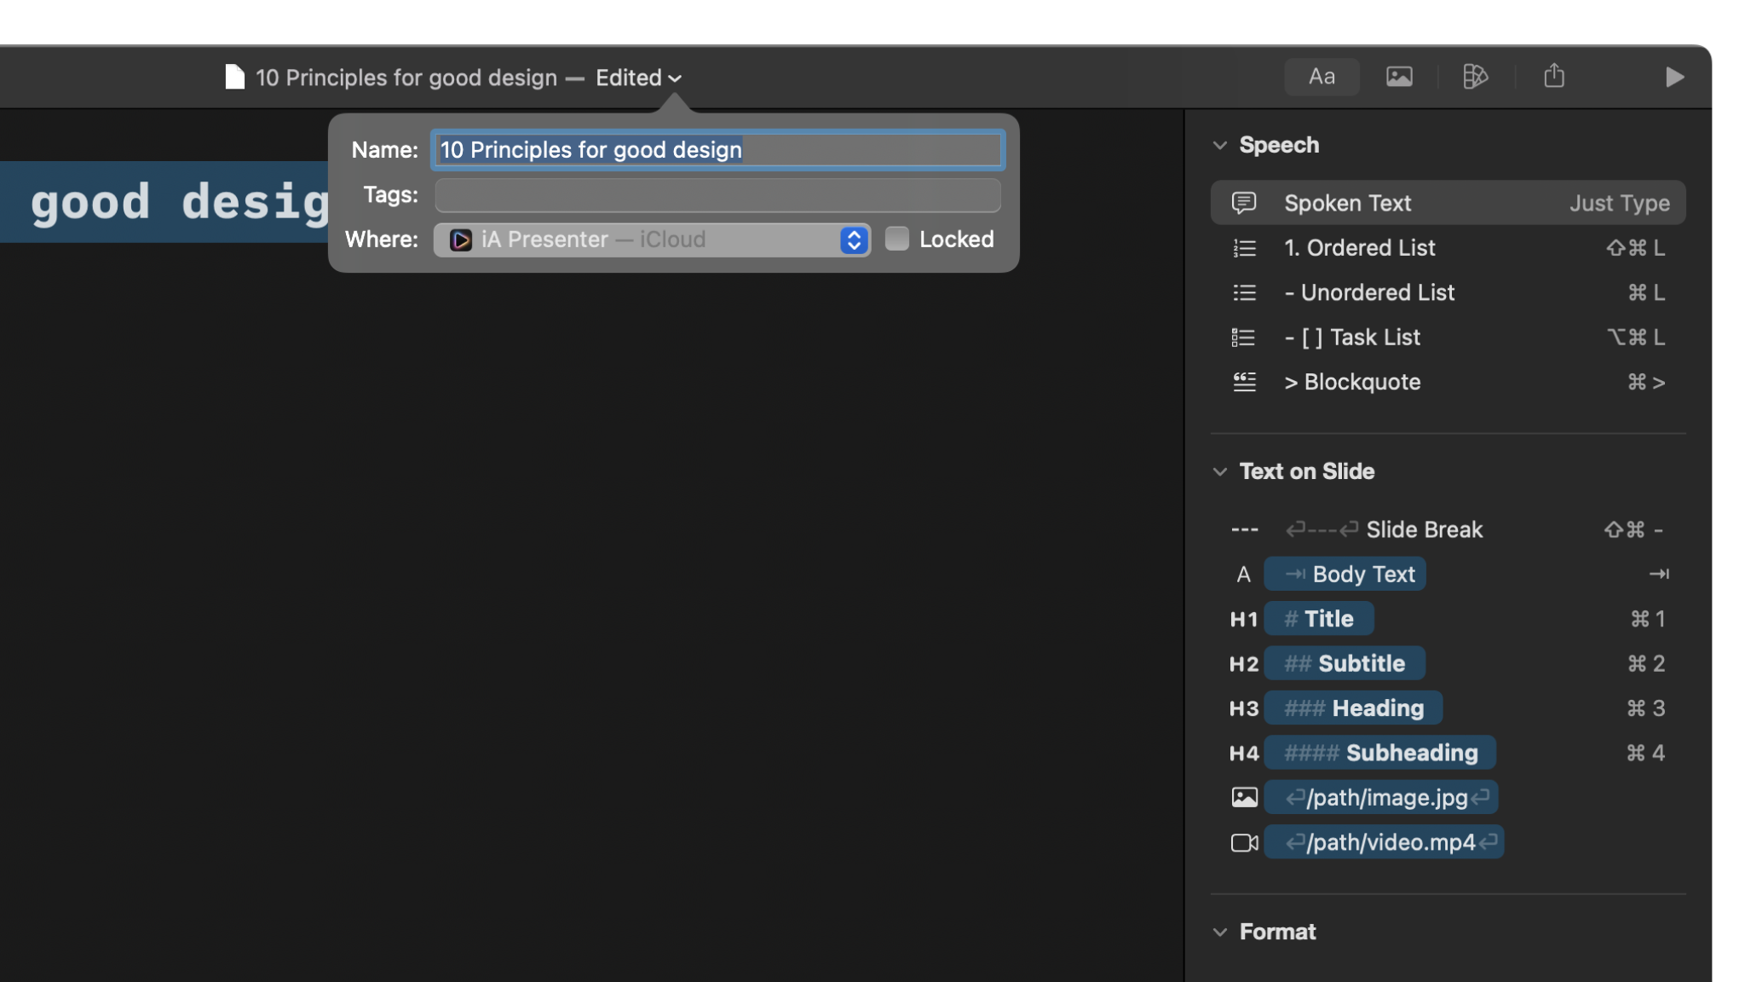
Task: Collapse the Speech section
Action: [x=1219, y=146]
